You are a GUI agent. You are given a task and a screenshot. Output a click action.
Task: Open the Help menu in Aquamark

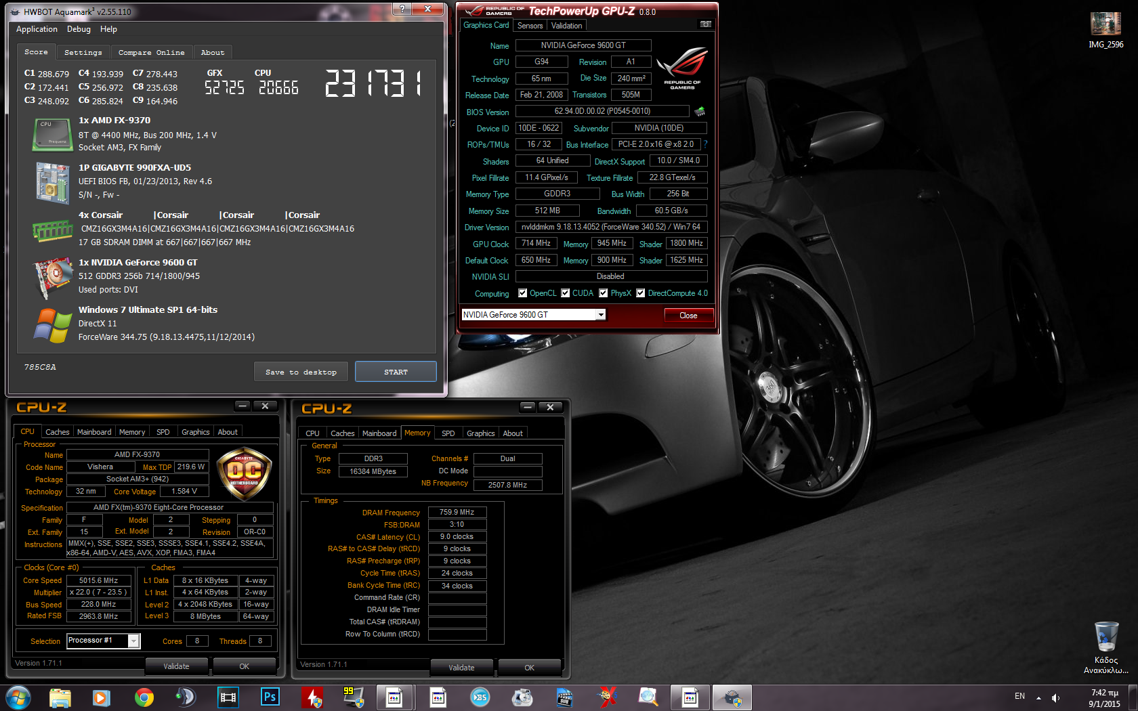point(108,29)
